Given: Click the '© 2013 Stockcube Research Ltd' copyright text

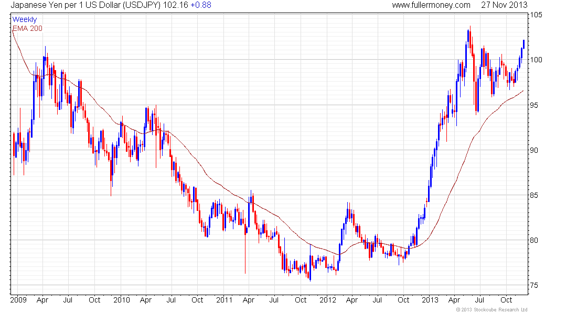Looking at the screenshot, I should coord(491,310).
